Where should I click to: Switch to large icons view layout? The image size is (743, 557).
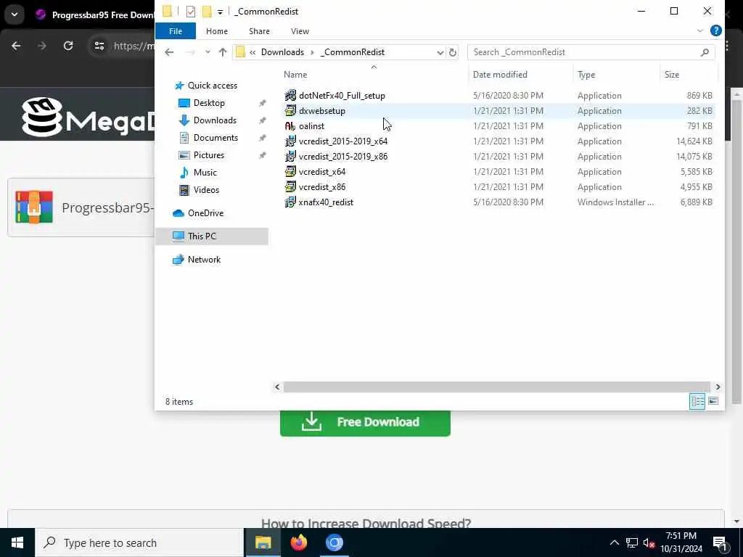coord(713,402)
